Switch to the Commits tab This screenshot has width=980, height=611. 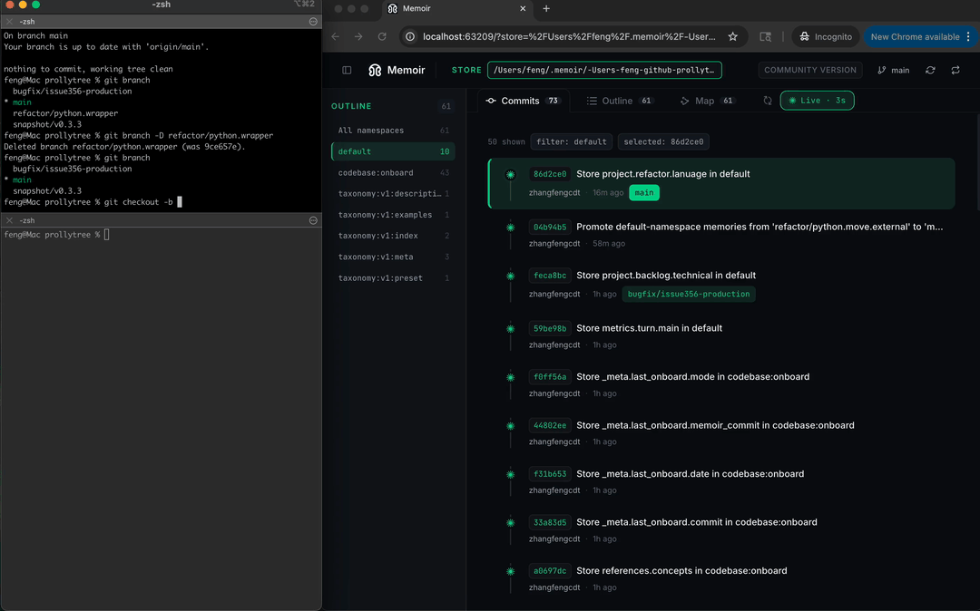pyautogui.click(x=524, y=101)
